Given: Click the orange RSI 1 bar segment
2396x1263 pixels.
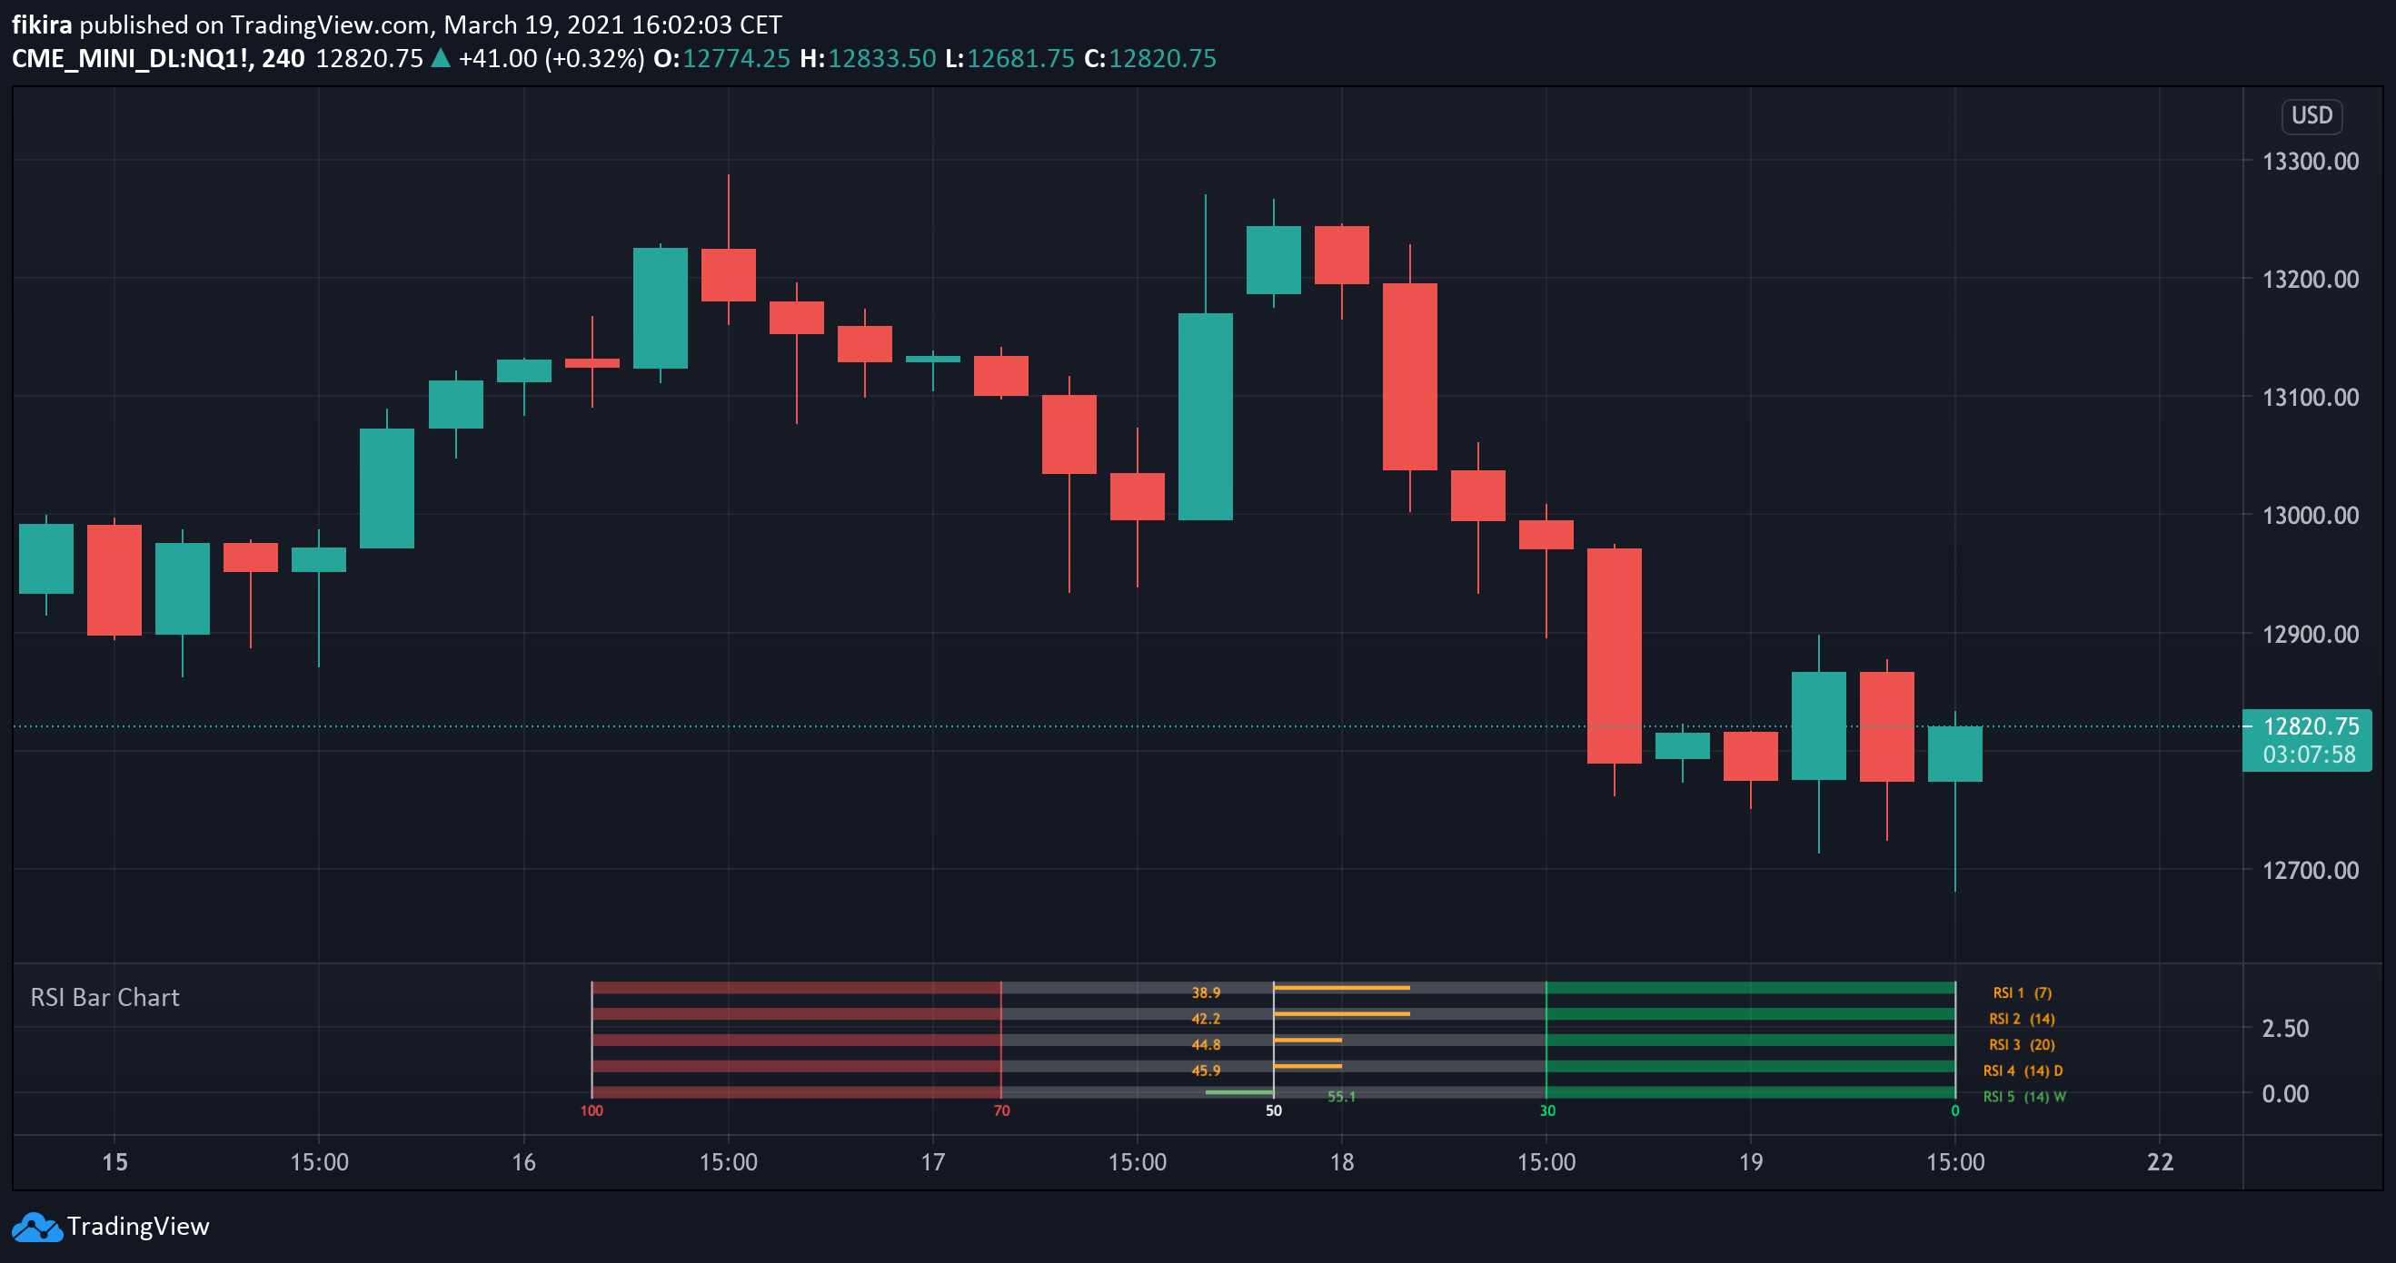Looking at the screenshot, I should 1342,988.
